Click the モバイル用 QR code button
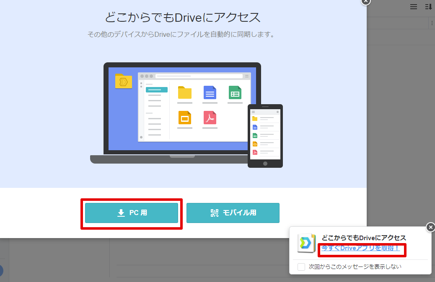 click(233, 213)
